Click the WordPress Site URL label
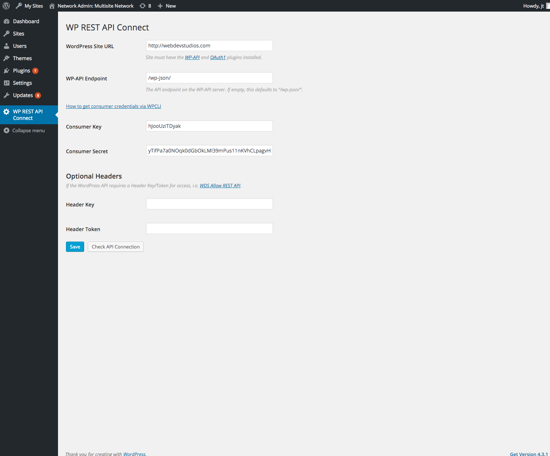 (x=90, y=46)
